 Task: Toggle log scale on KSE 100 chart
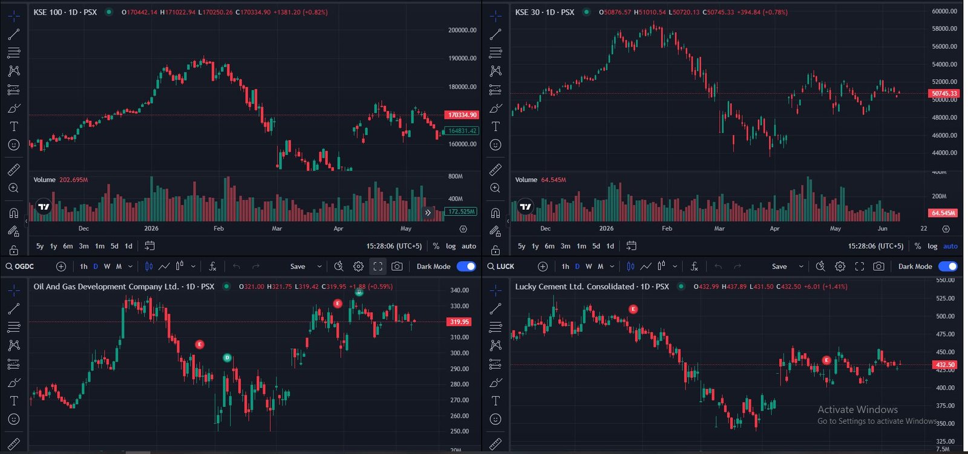coord(451,246)
